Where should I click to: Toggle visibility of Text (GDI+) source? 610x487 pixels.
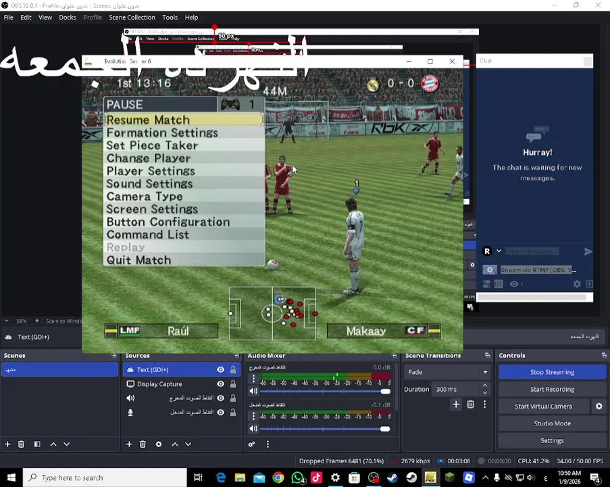click(221, 370)
